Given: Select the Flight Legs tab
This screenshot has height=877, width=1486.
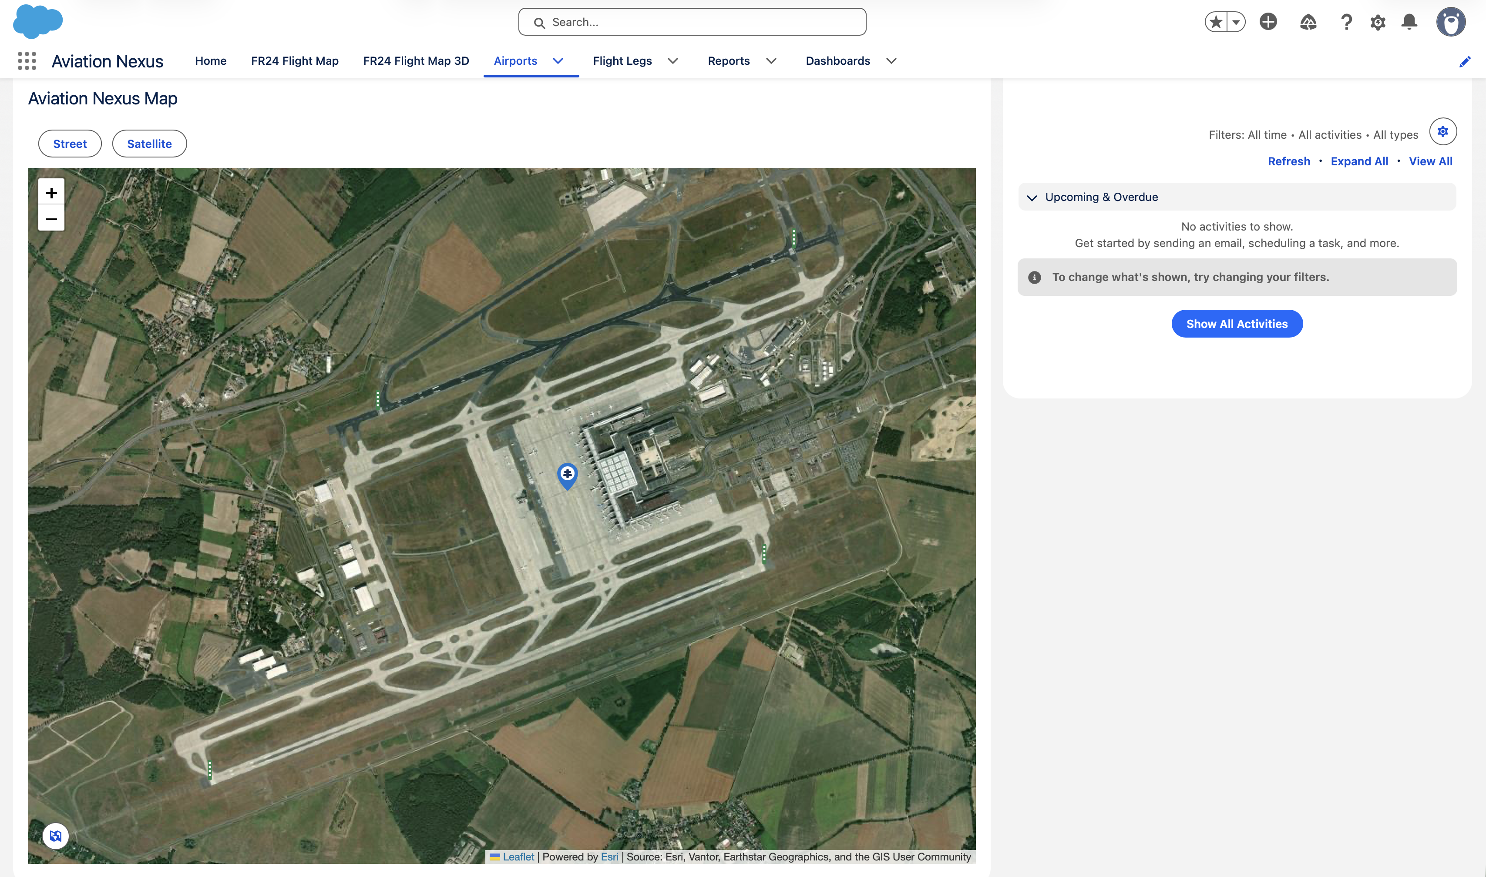Looking at the screenshot, I should click(622, 61).
